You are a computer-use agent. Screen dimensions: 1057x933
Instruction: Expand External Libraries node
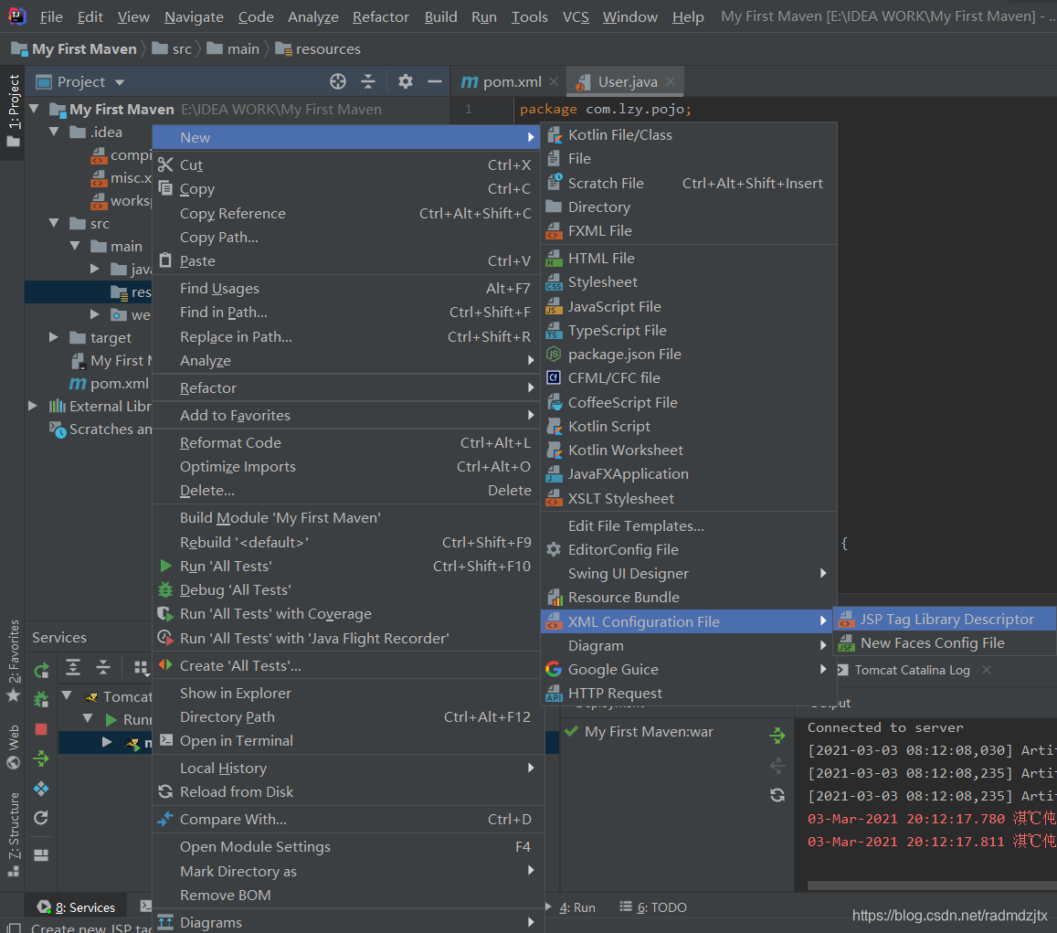(33, 406)
